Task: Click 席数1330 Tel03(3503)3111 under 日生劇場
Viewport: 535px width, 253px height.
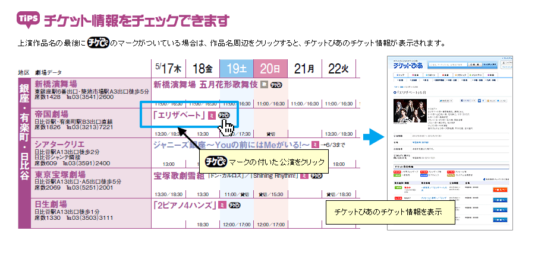Action: point(74,217)
